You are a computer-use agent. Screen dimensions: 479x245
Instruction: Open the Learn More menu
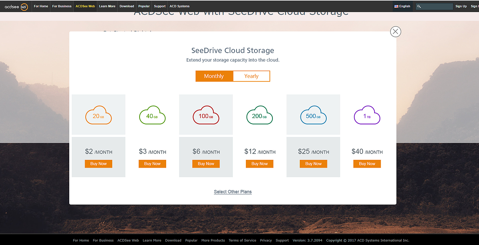[x=107, y=6]
